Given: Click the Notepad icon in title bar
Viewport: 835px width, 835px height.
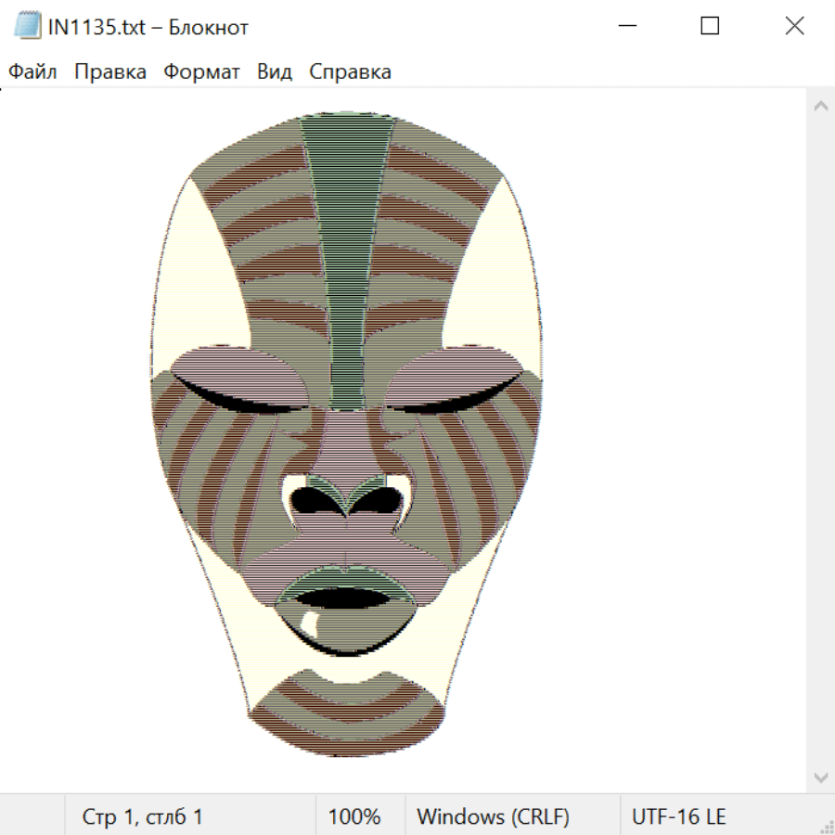Looking at the screenshot, I should [28, 27].
